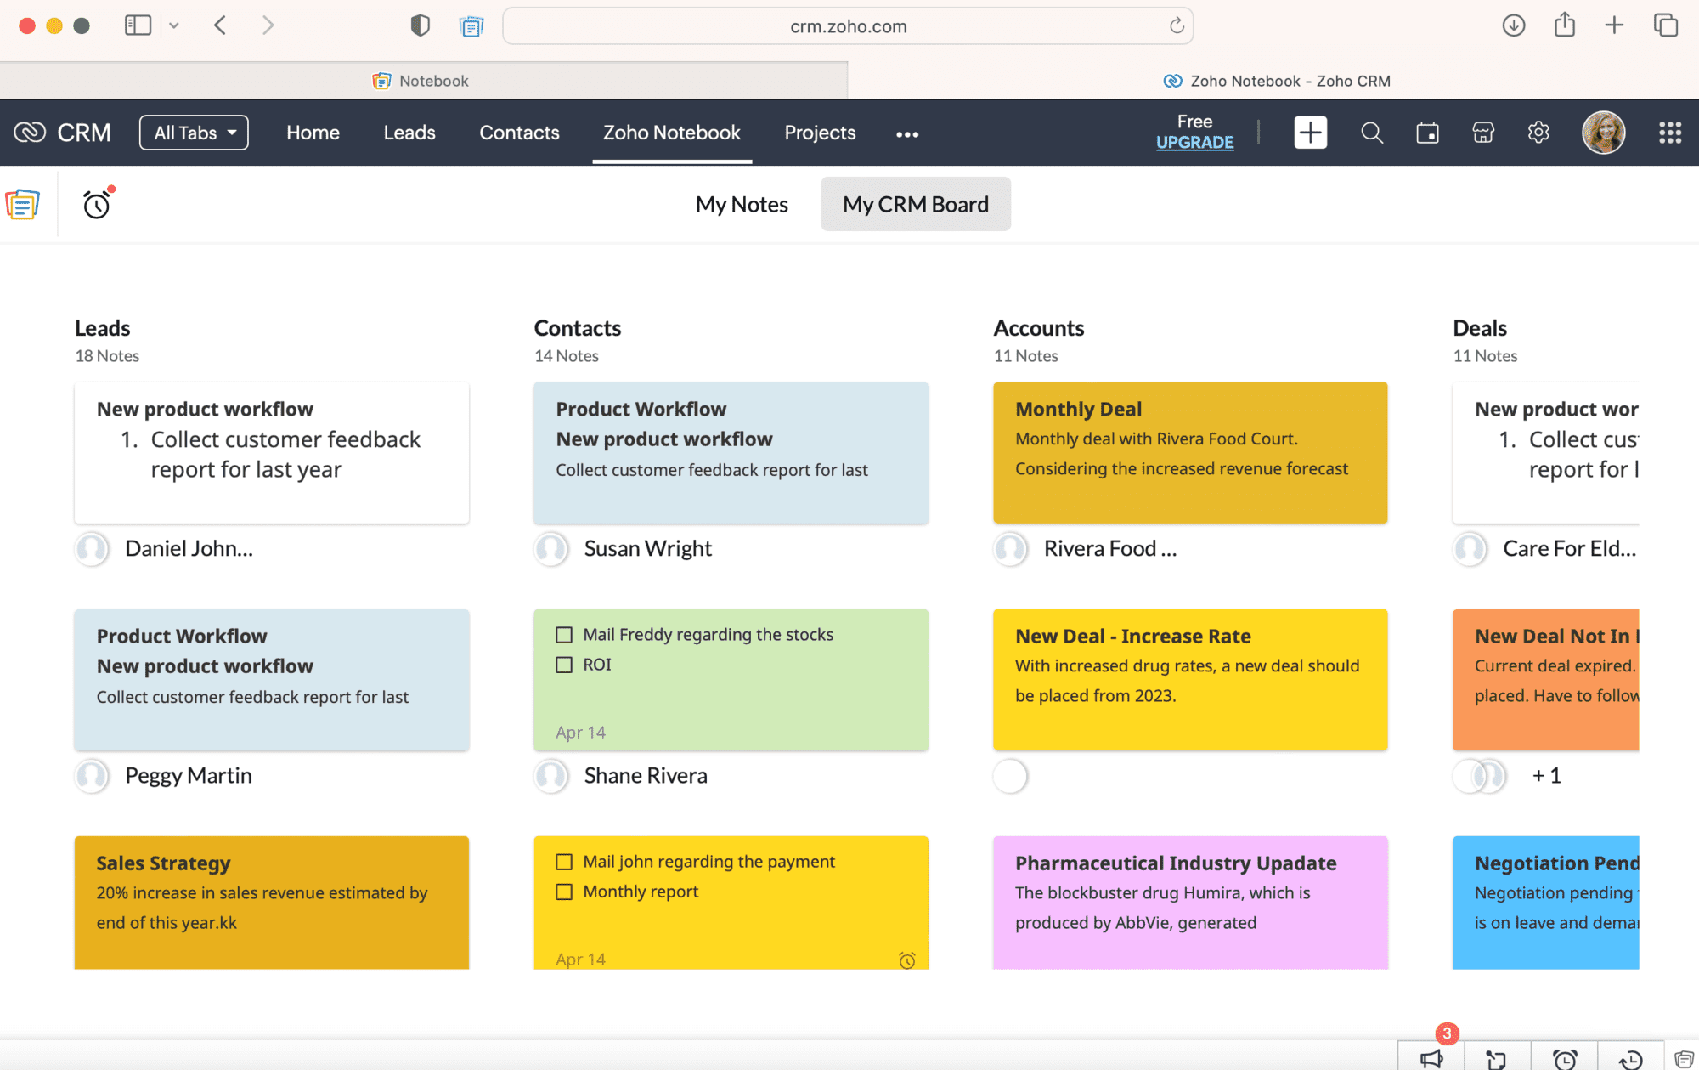
Task: Click the UPGRADE link
Action: pos(1194,143)
